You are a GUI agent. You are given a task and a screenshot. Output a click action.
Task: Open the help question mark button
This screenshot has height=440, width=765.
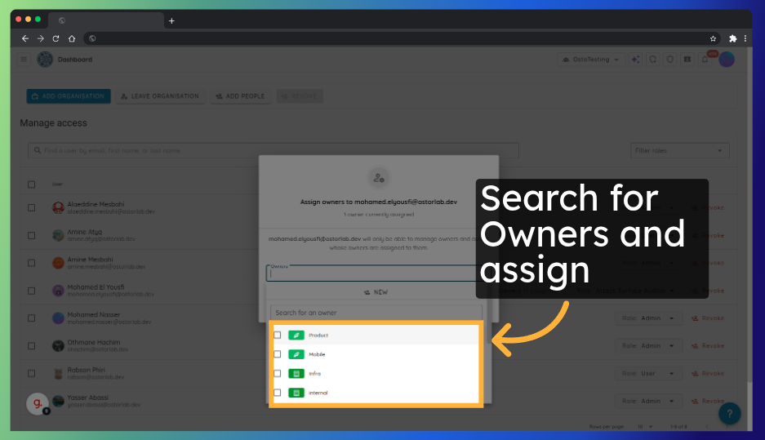[729, 413]
